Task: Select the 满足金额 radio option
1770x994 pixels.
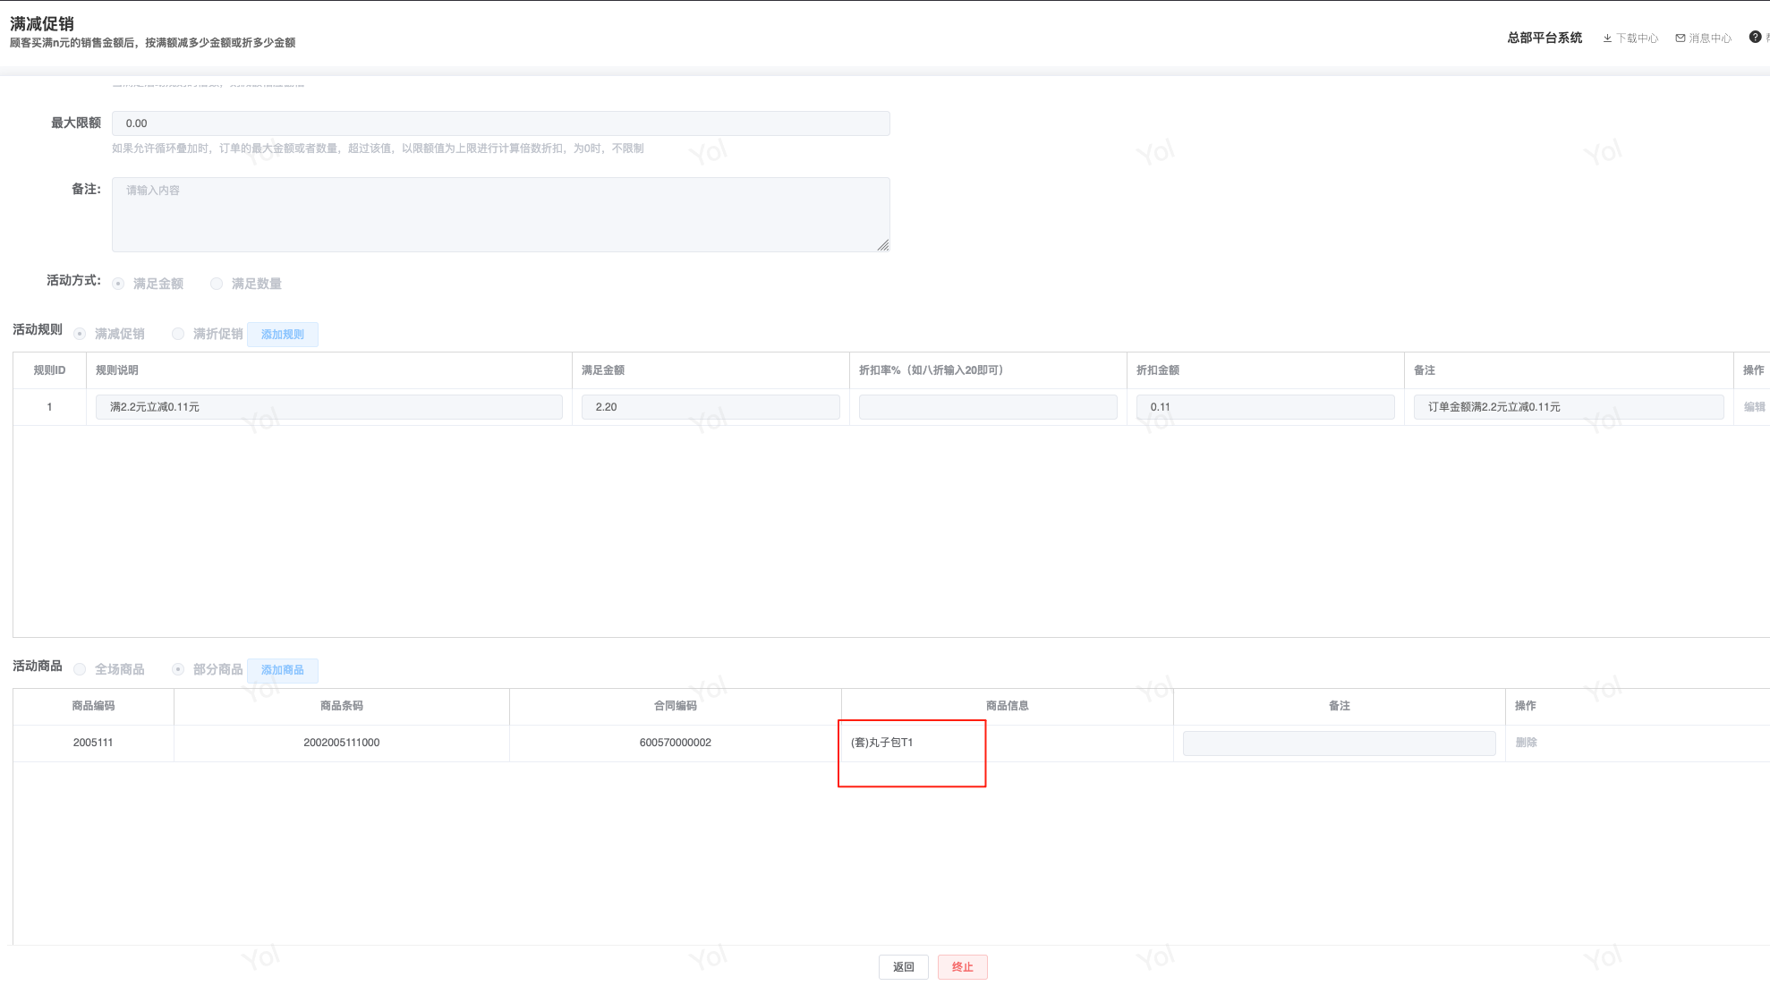Action: [x=118, y=284]
